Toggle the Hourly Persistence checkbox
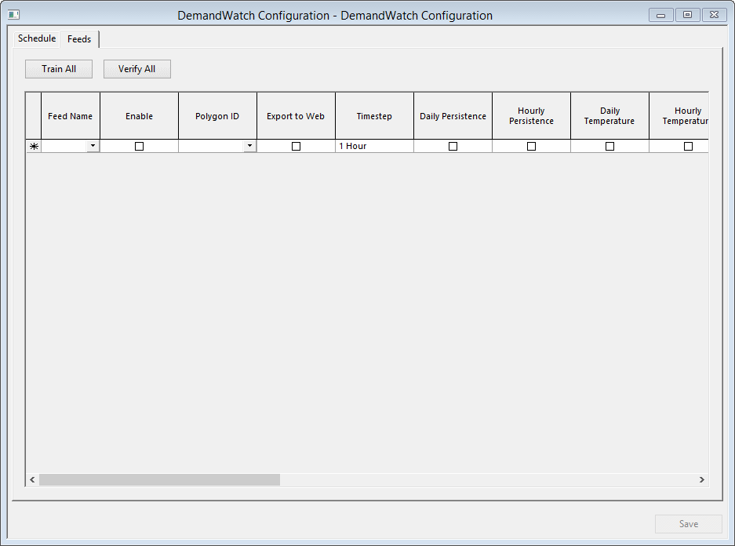 [x=531, y=145]
